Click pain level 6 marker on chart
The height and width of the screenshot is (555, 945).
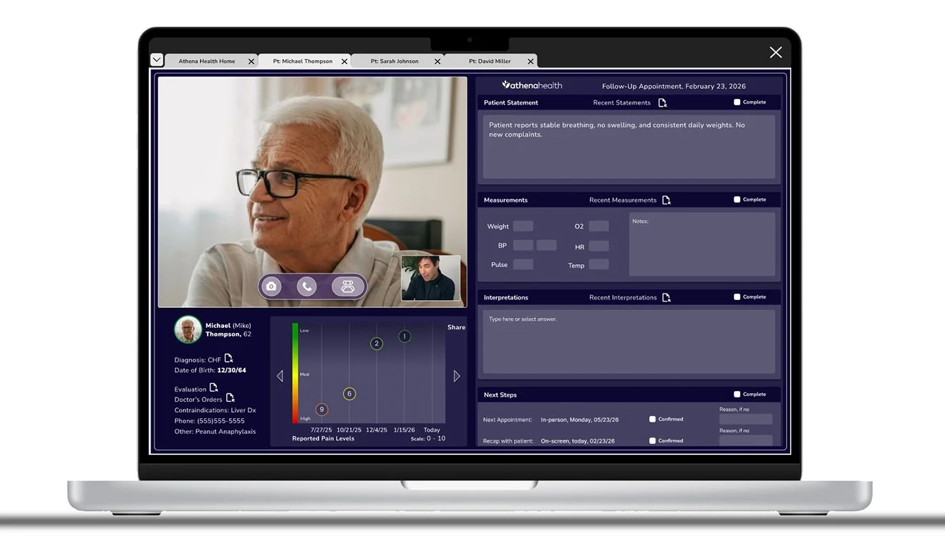tap(349, 394)
